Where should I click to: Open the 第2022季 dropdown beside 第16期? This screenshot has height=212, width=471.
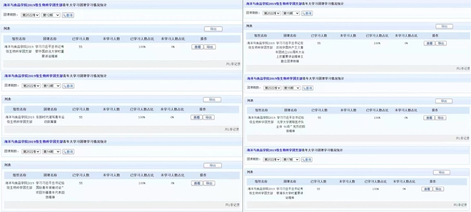pyautogui.click(x=272, y=88)
